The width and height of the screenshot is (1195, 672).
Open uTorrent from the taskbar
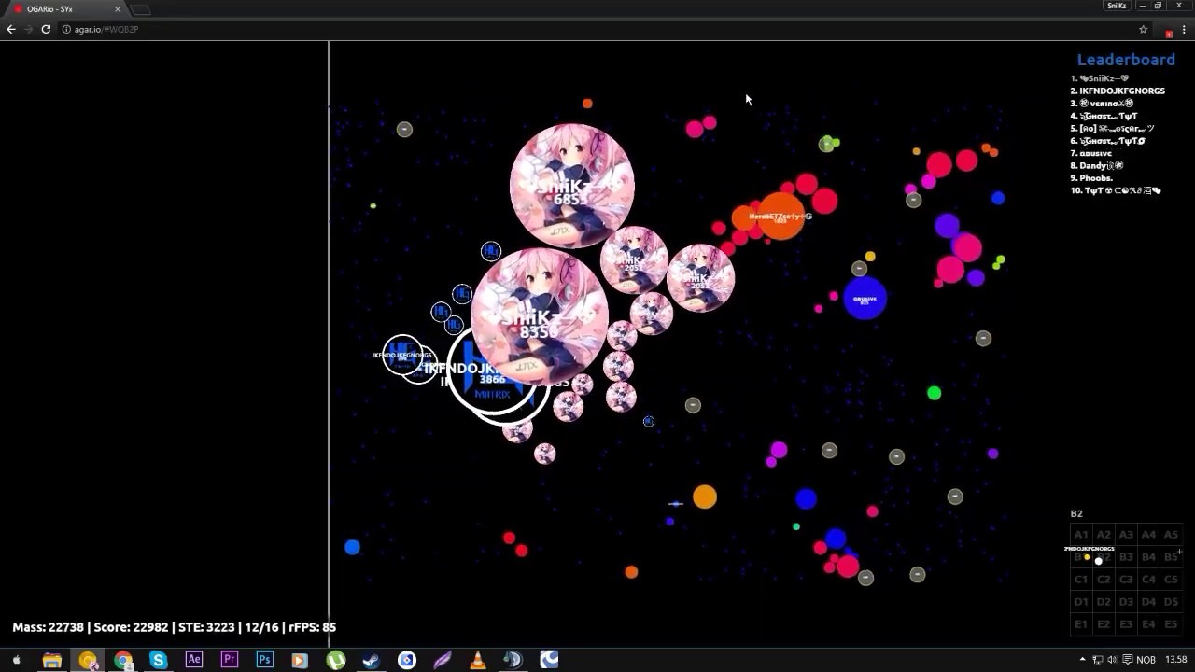point(336,660)
